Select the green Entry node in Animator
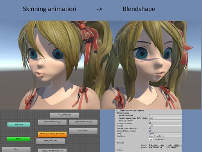The image size is (202, 152). pyautogui.click(x=18, y=139)
